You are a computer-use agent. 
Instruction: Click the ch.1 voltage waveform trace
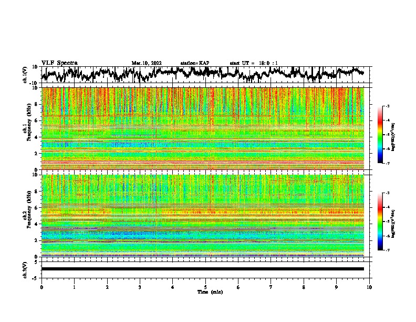pyautogui.click(x=203, y=74)
